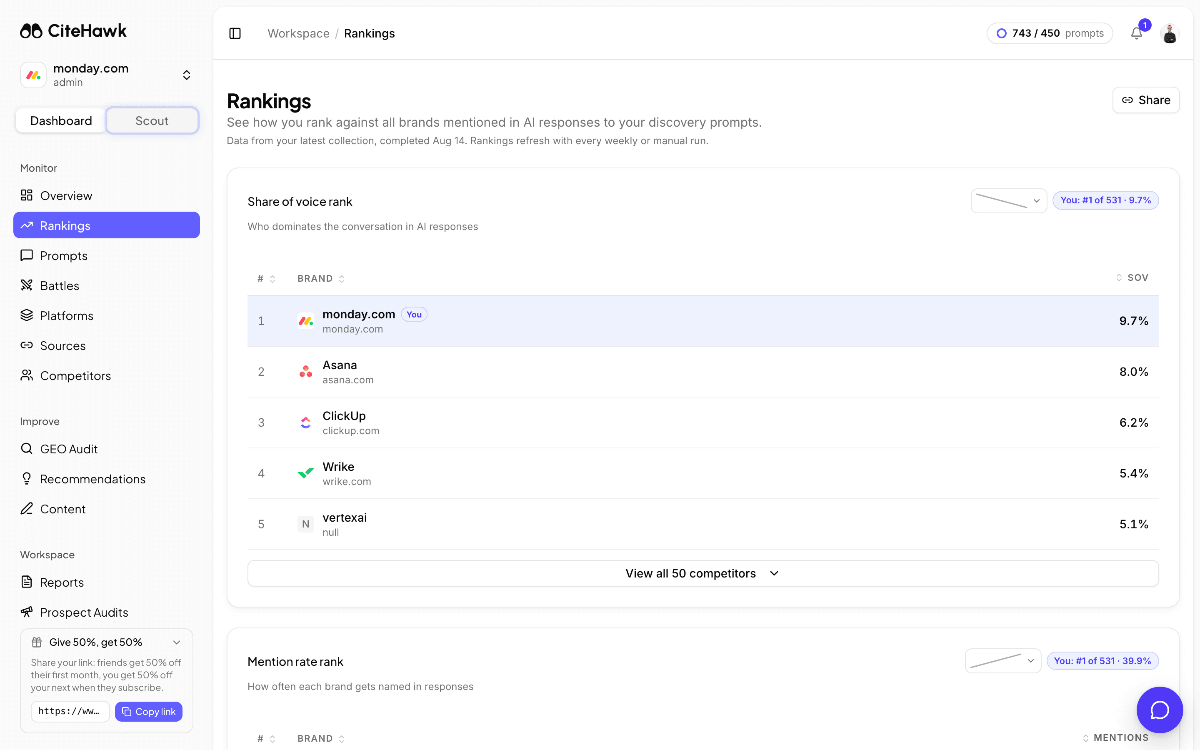Sort by the MENTIONS column
This screenshot has height=750, width=1200.
(1115, 738)
